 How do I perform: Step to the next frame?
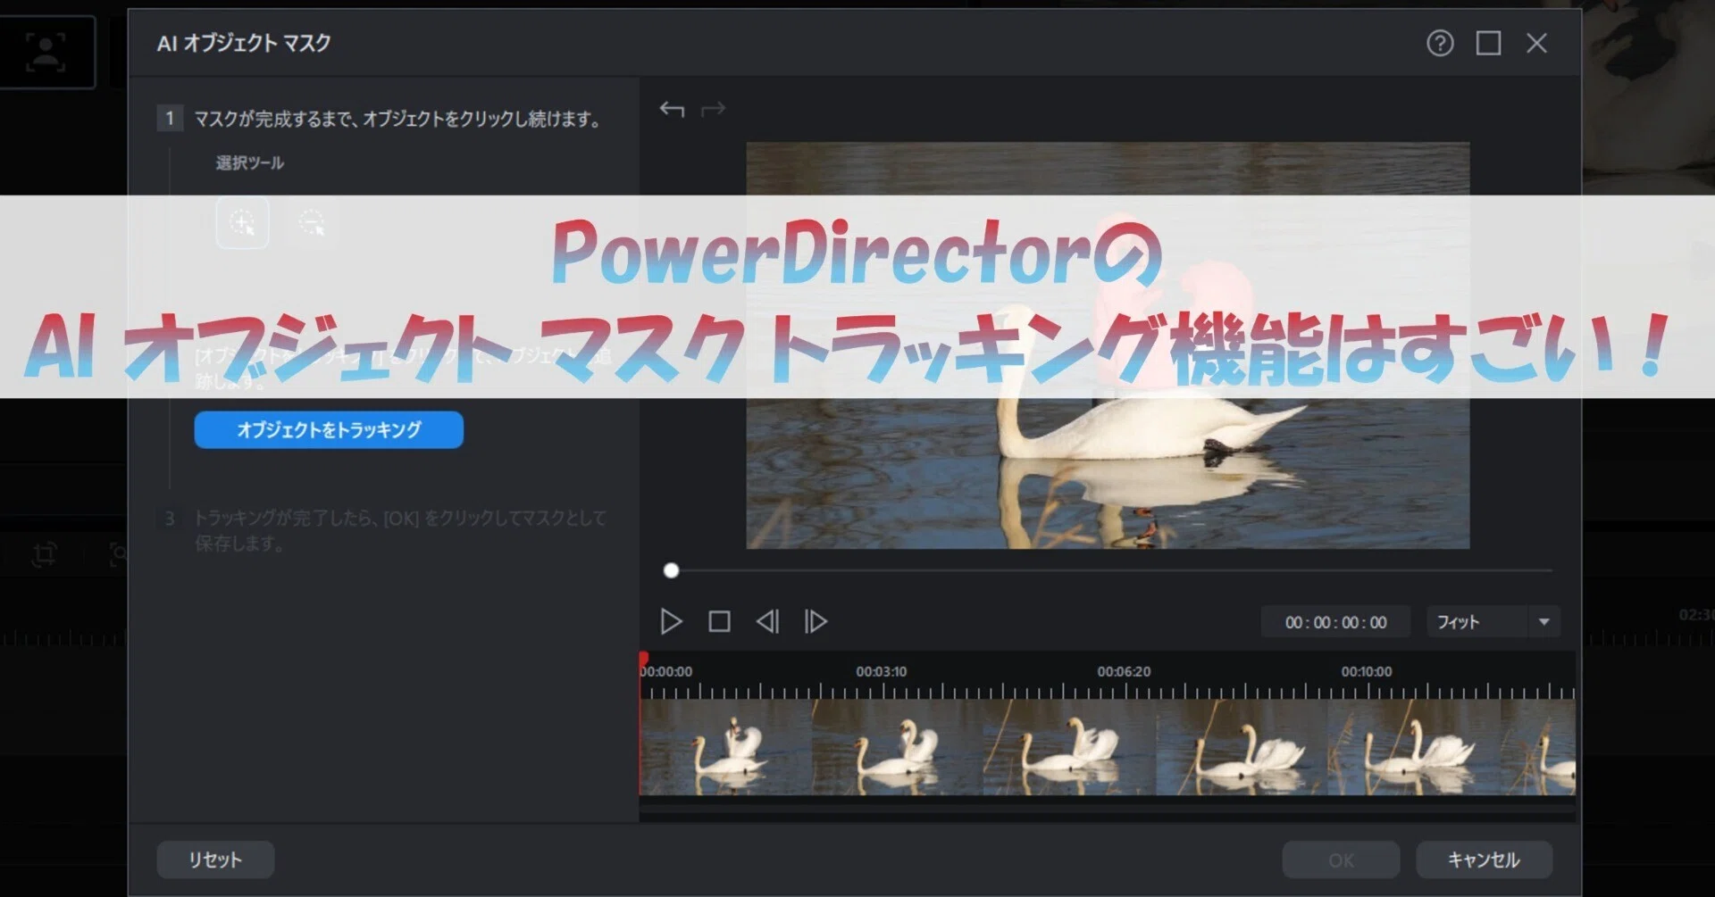816,621
